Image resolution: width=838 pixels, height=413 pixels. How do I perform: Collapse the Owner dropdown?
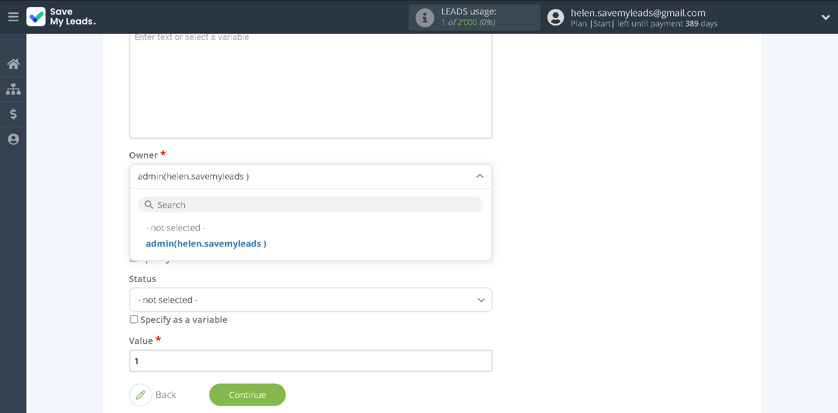480,176
